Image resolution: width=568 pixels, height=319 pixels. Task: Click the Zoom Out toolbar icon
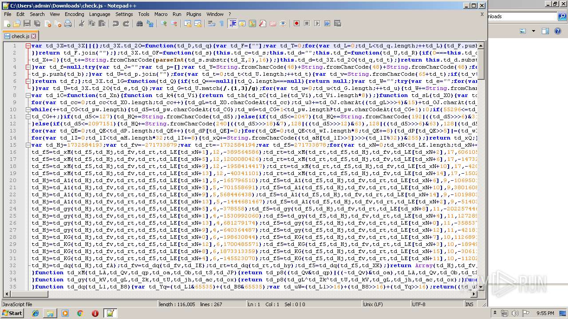pyautogui.click(x=174, y=23)
